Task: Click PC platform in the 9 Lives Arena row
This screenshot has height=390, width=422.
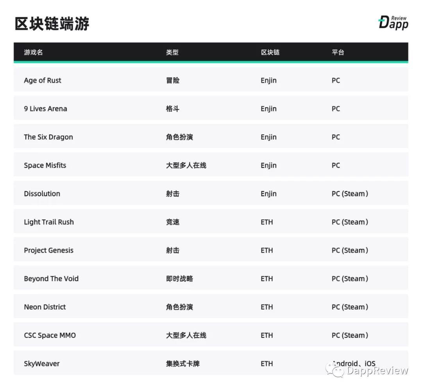Action: (x=336, y=109)
